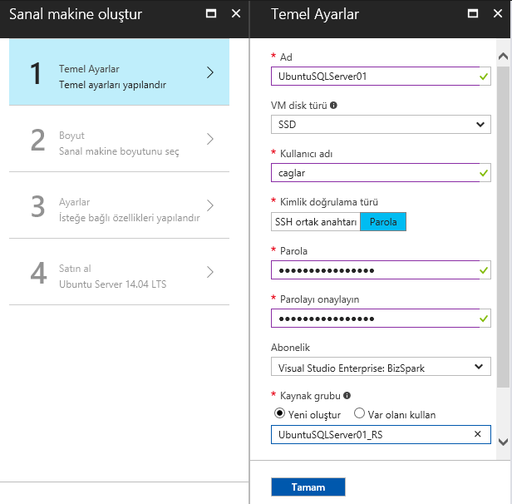Close the Sanal makine oluştur blade
This screenshot has height=504, width=512.
pos(236,13)
